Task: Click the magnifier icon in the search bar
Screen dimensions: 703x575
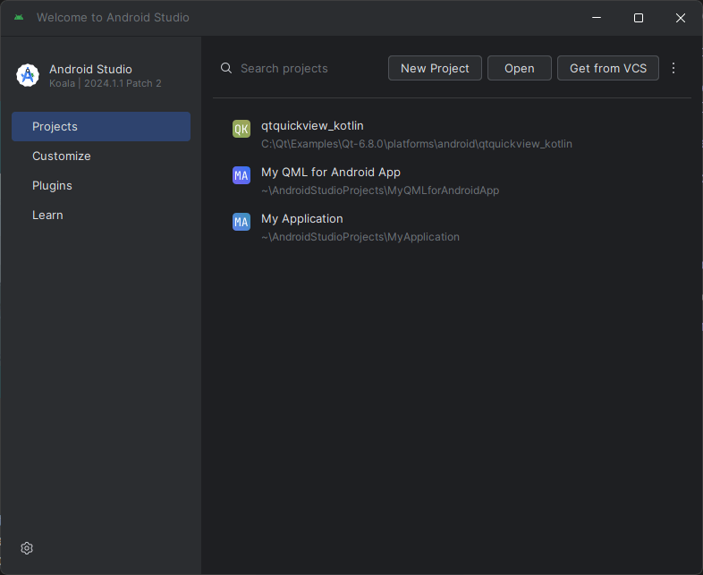Action: tap(226, 68)
